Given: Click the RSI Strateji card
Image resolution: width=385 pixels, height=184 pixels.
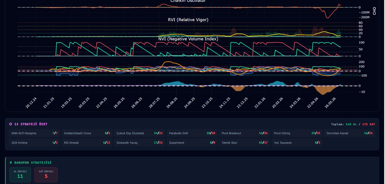Looking at the screenshot, I should [x=87, y=143].
